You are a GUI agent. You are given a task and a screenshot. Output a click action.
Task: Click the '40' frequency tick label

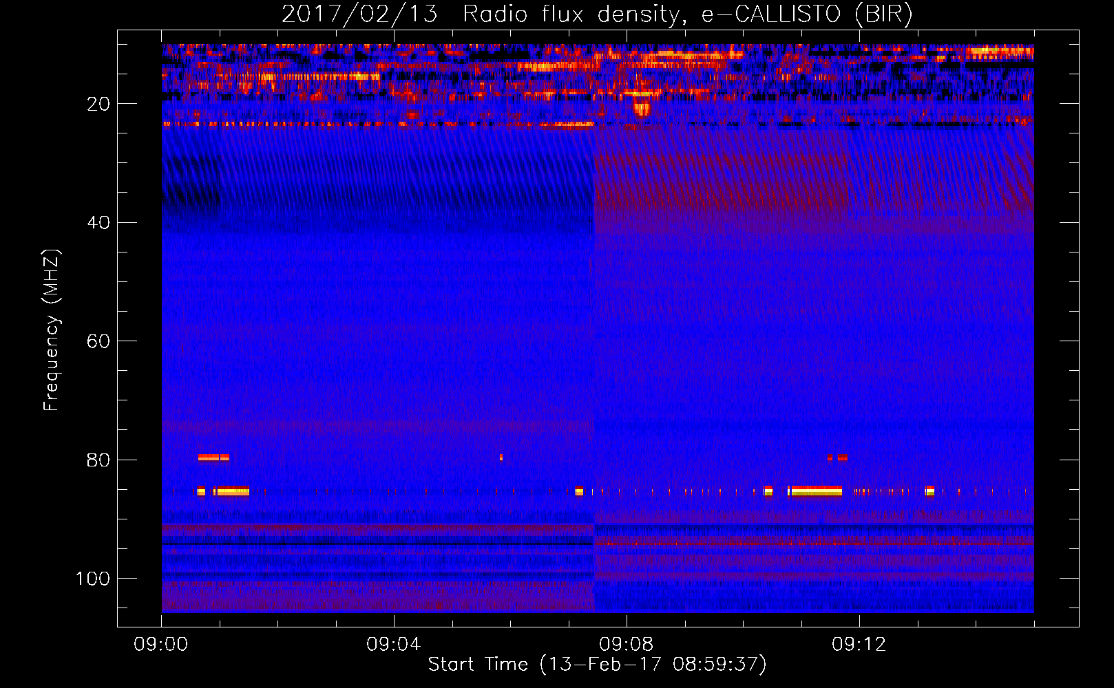point(98,223)
